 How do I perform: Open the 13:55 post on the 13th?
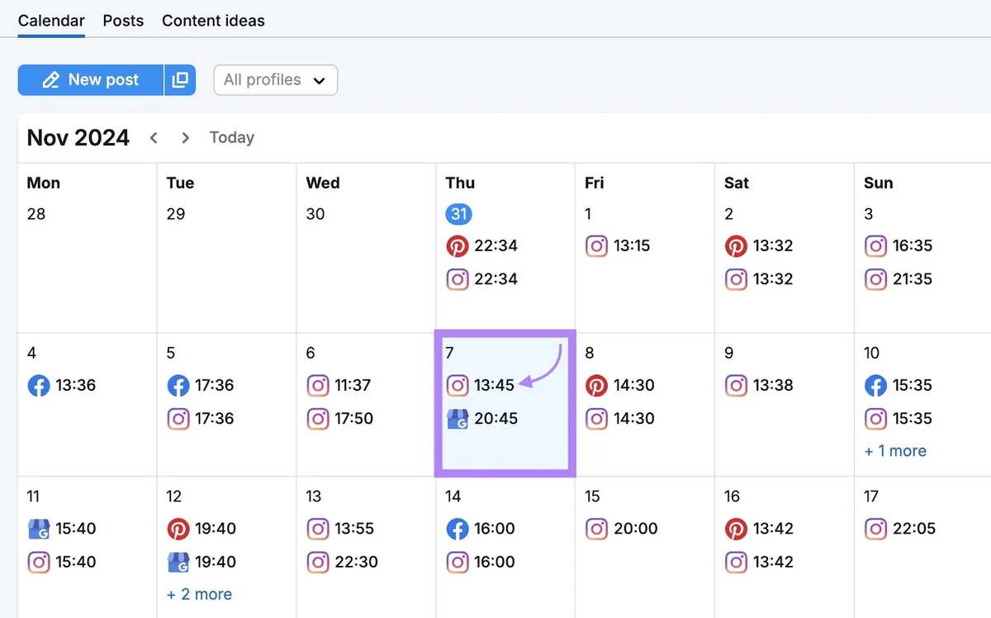(340, 529)
